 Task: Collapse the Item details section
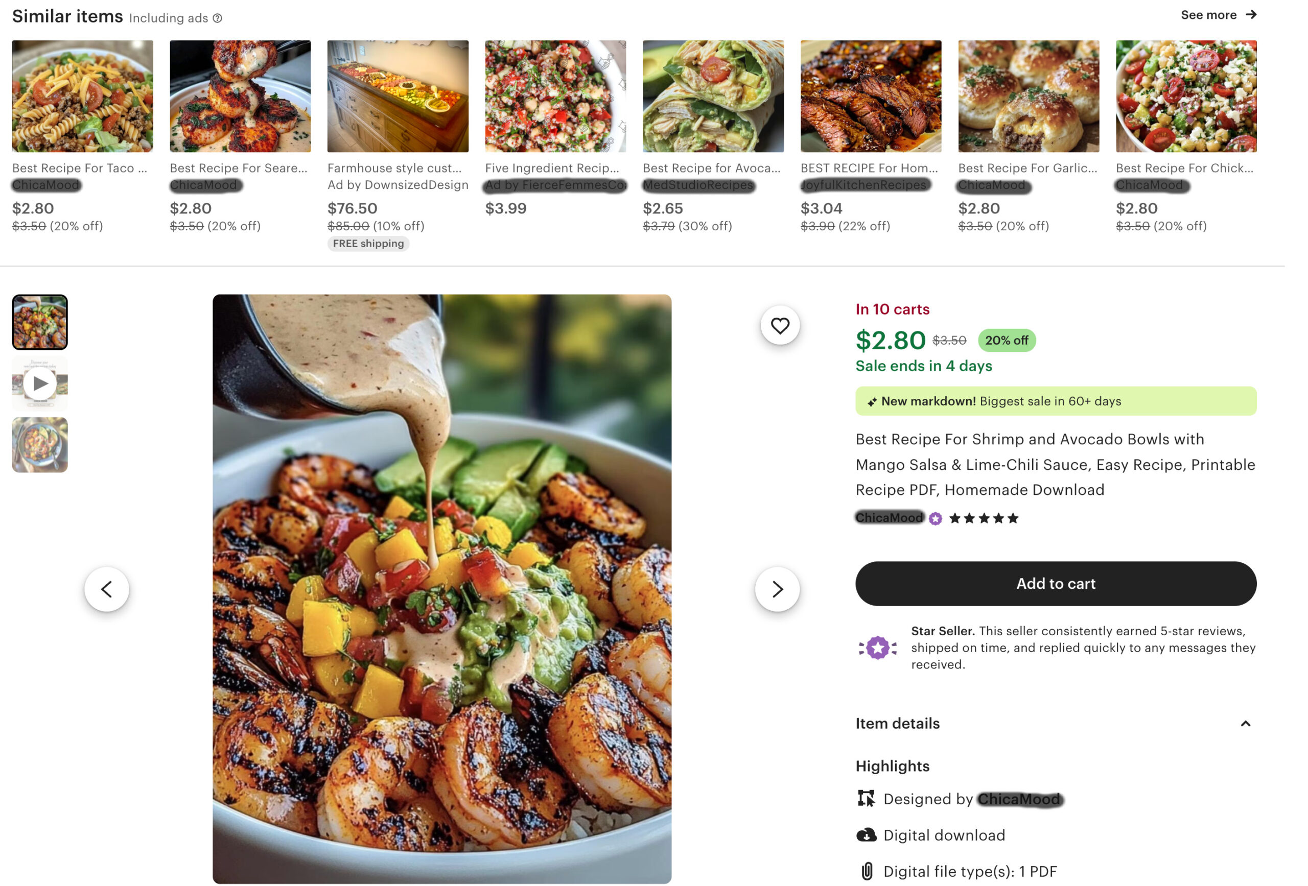click(1245, 724)
